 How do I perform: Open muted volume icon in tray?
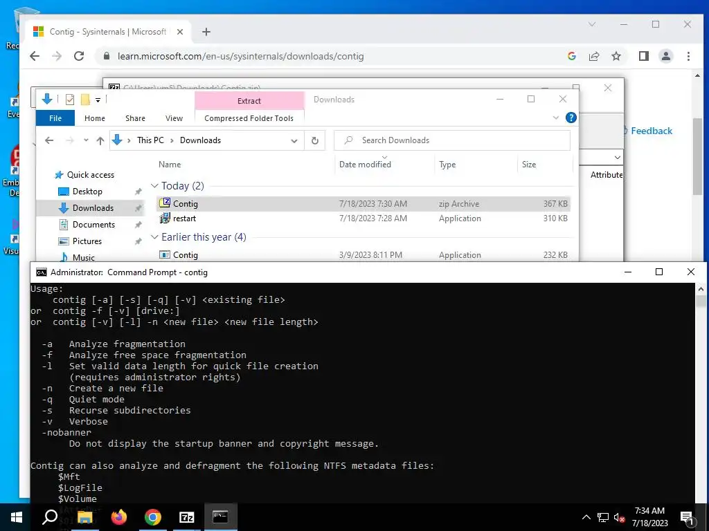pyautogui.click(x=619, y=517)
